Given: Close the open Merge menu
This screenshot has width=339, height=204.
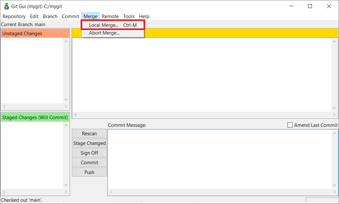Looking at the screenshot, I should [90, 16].
